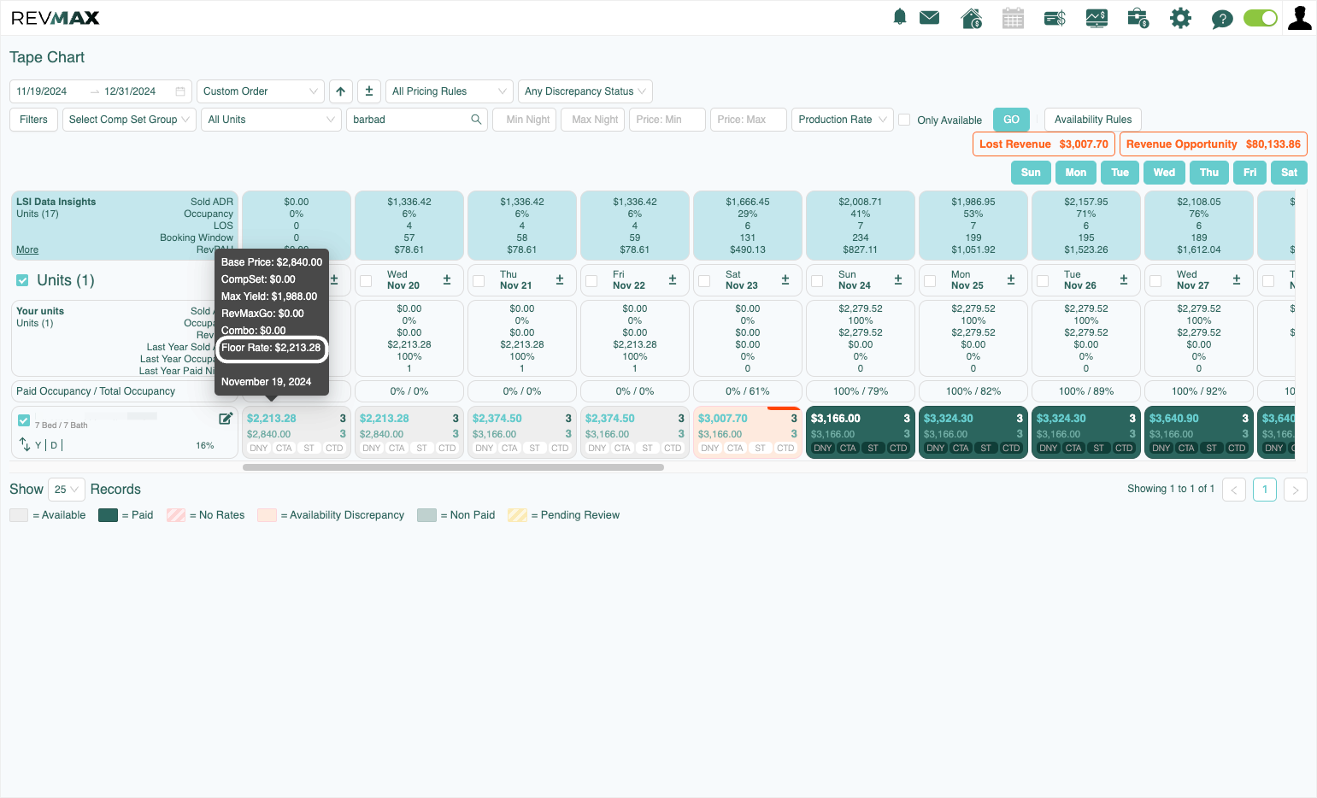
Task: Click the More link in LSI Data Insights
Action: pyautogui.click(x=27, y=249)
